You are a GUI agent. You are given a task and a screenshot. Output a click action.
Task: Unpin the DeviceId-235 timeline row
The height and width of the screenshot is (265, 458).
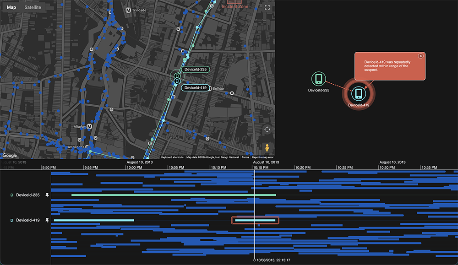coord(47,195)
